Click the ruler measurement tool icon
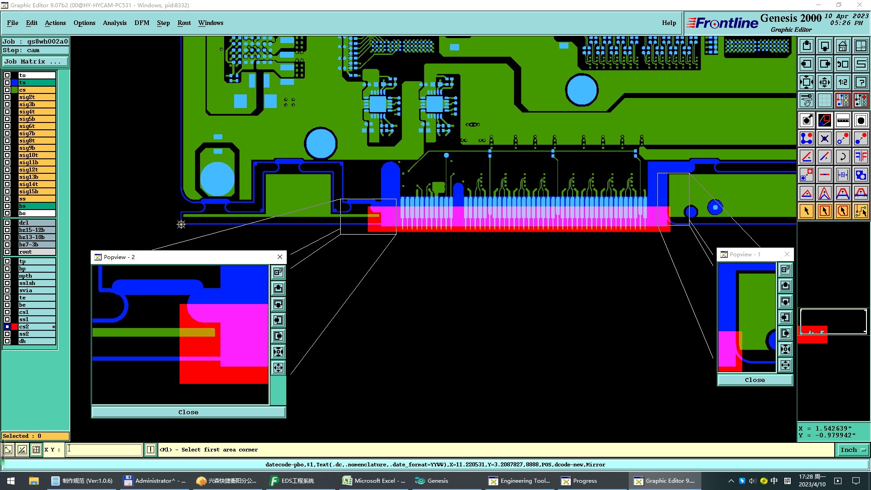 coord(843,120)
